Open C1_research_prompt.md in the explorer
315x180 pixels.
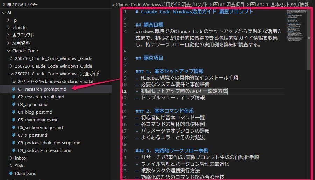(42, 89)
